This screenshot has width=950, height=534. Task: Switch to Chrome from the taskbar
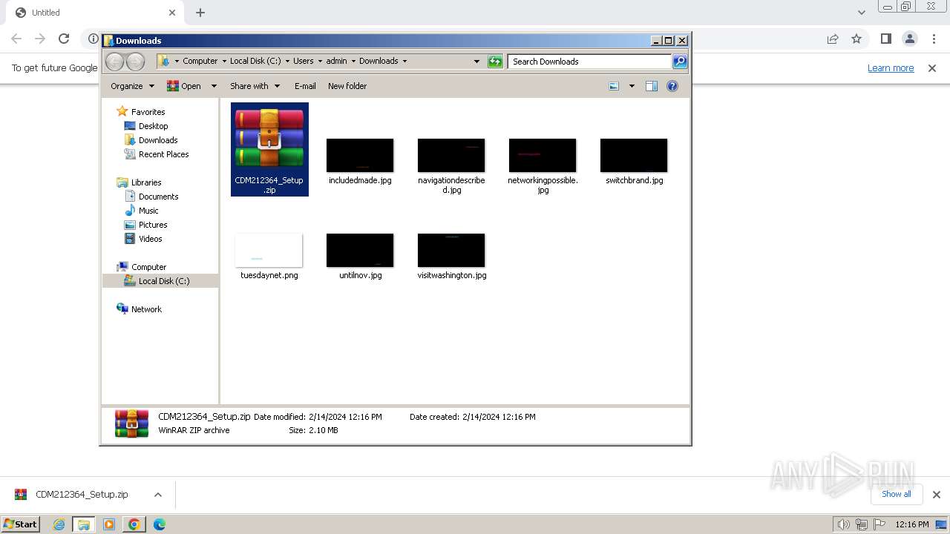pyautogui.click(x=134, y=524)
